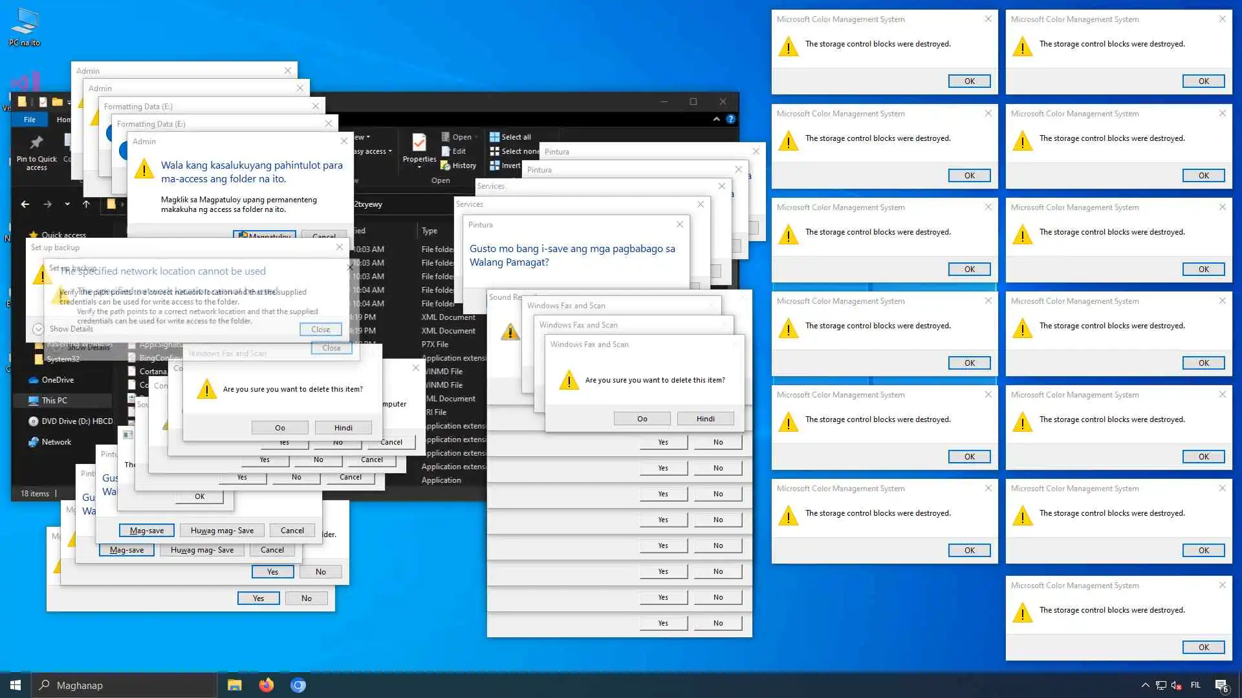Open recent locations dropdown chevron

[x=67, y=204]
